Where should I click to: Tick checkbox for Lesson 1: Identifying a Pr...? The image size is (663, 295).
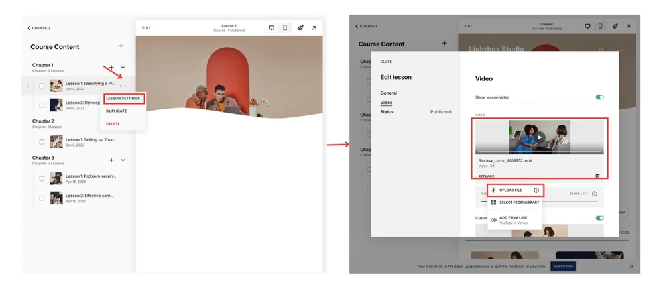pyautogui.click(x=42, y=86)
